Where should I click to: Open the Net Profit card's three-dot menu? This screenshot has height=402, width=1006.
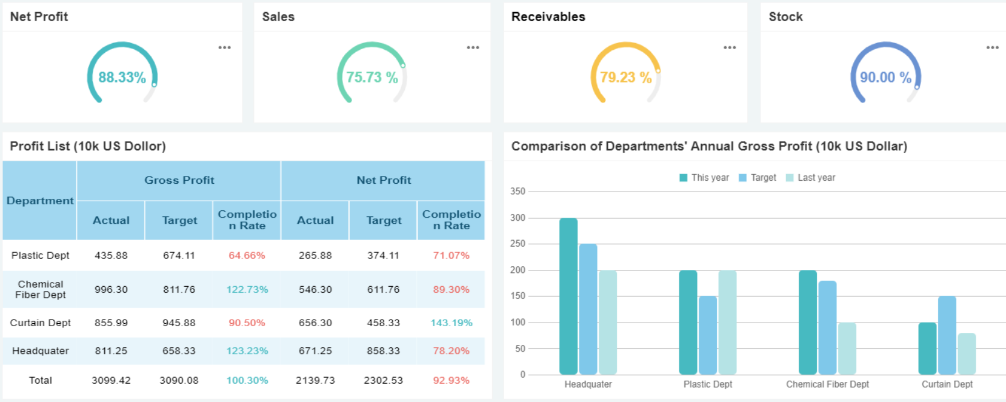coord(224,47)
